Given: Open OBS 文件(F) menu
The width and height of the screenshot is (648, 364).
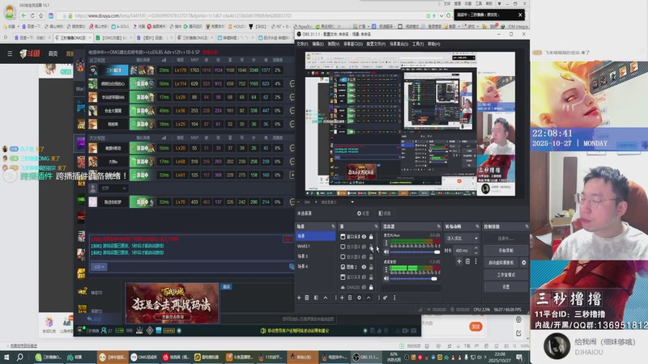Looking at the screenshot, I should tap(302, 44).
